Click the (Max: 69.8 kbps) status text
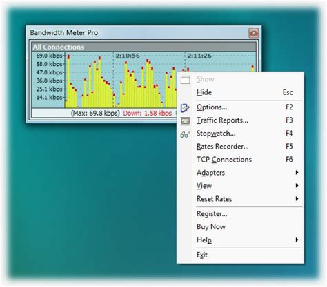 click(x=95, y=114)
